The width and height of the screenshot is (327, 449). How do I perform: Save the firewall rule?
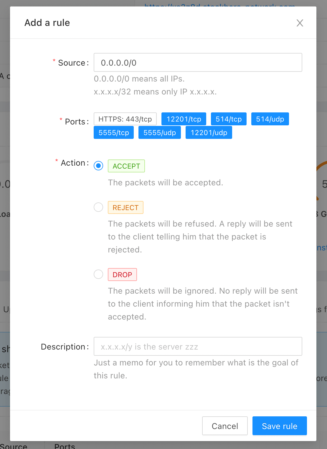pyautogui.click(x=280, y=426)
